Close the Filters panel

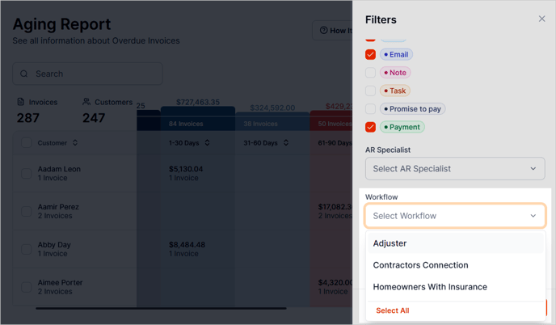click(541, 19)
